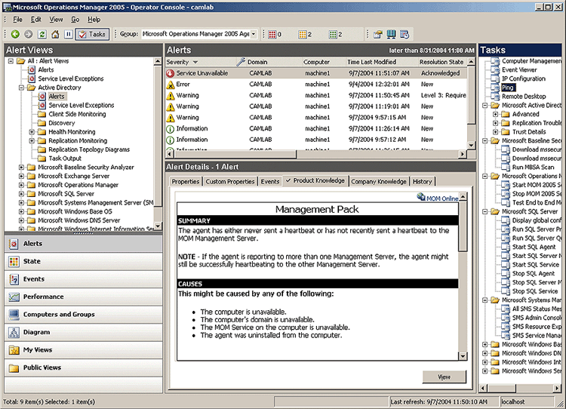Image resolution: width=566 pixels, height=409 pixels.
Task: Select the Error alert from 9/4/2004
Action: (x=316, y=85)
